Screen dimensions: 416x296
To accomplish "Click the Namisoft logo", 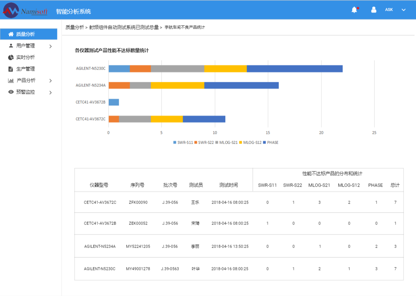I will pyautogui.click(x=25, y=10).
